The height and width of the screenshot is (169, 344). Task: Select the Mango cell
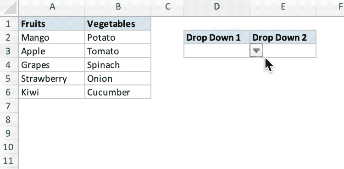click(x=52, y=37)
